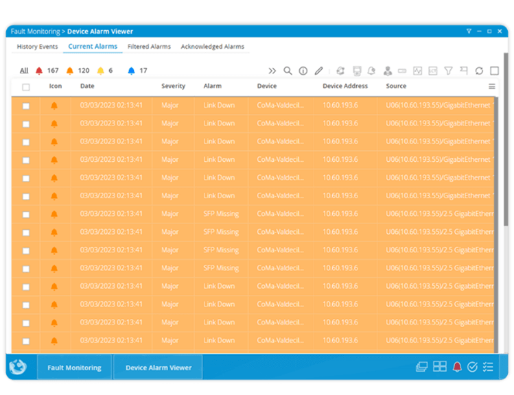Click the flag marker toolbar icon
This screenshot has height=395, width=514.
(x=464, y=70)
